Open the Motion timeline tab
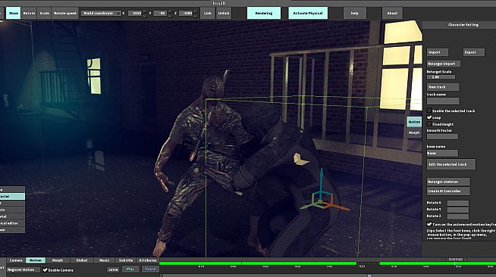 click(x=36, y=260)
